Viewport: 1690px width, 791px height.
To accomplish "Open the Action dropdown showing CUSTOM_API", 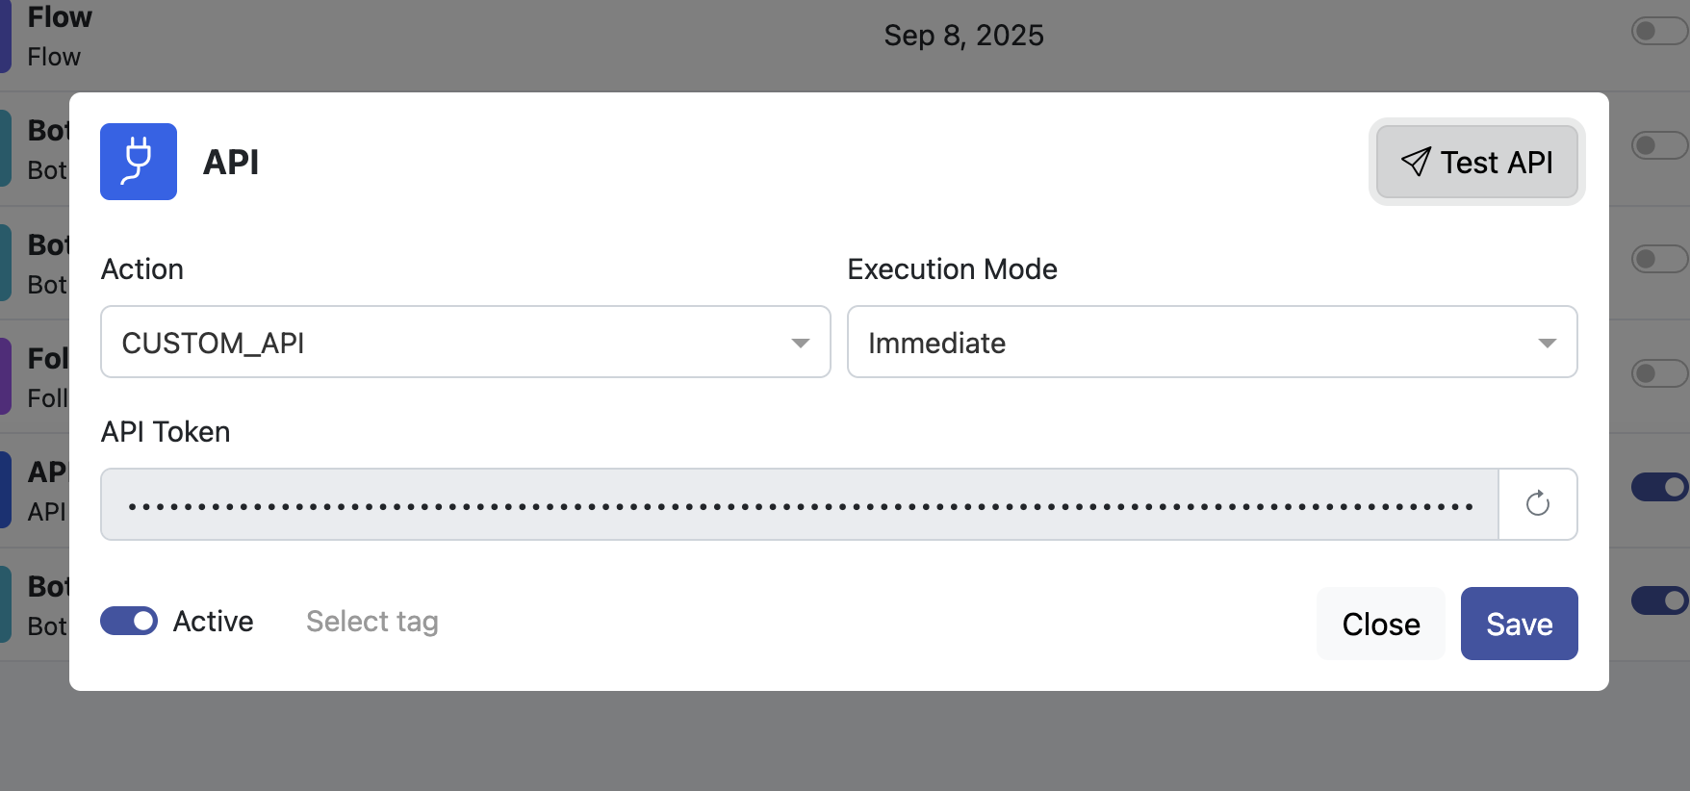I will tap(465, 343).
